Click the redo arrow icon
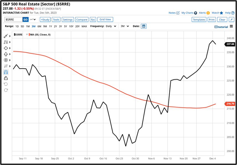 click(6, 90)
